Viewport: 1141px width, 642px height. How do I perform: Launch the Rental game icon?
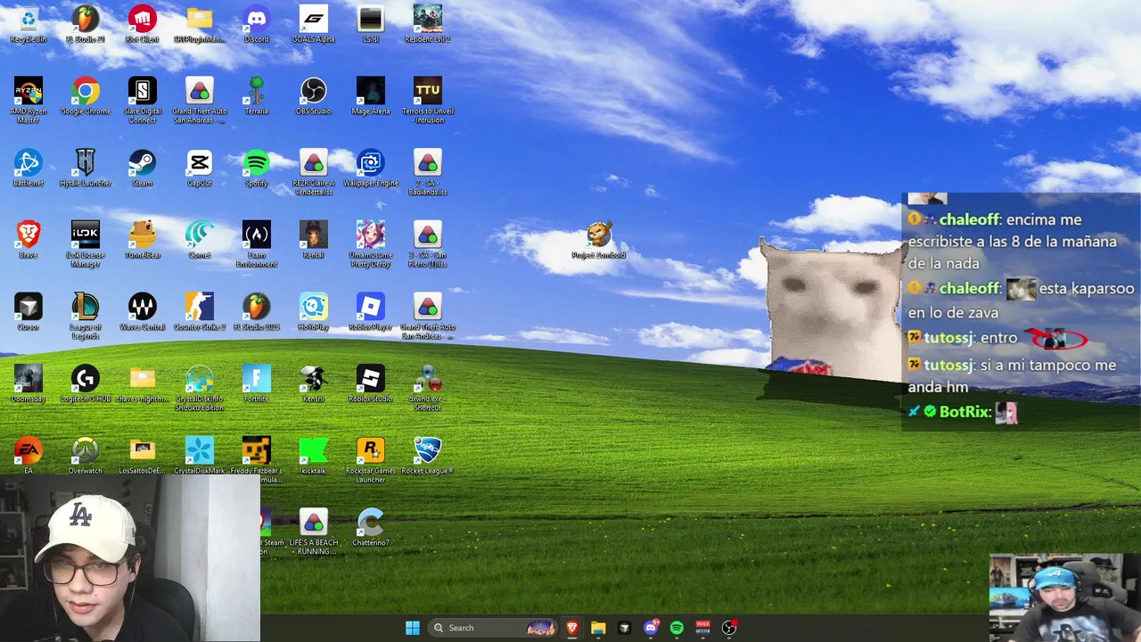pos(314,240)
